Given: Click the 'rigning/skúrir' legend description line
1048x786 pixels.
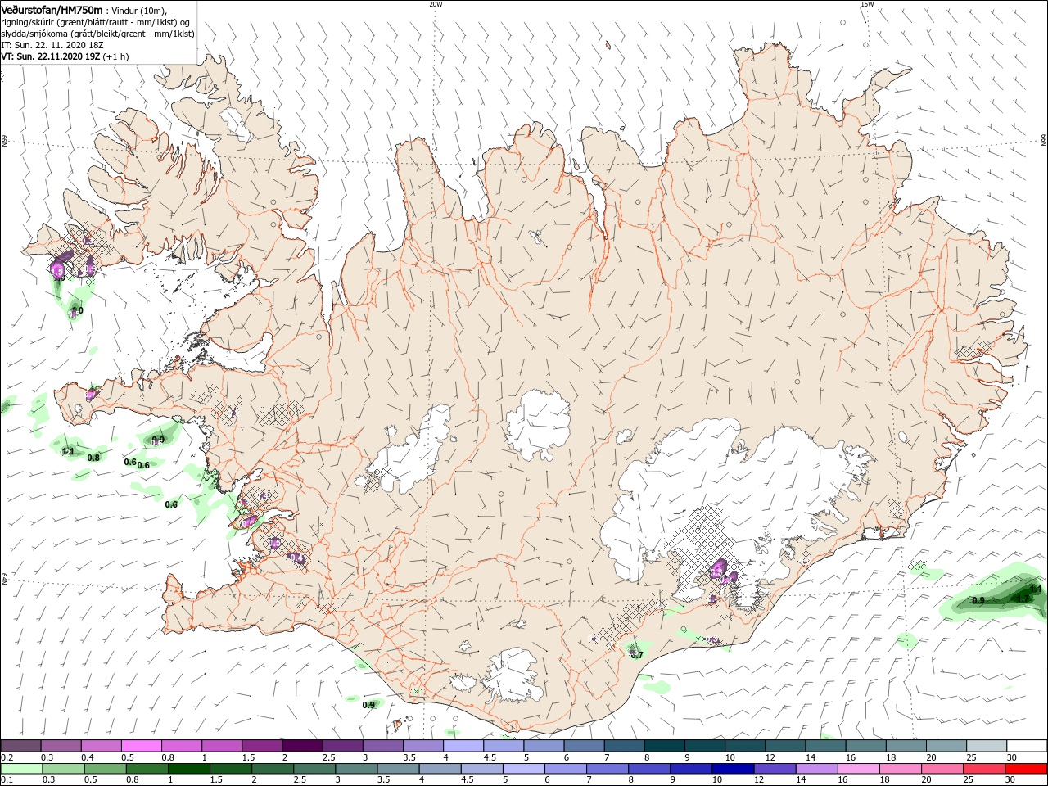Looking at the screenshot, I should [x=96, y=22].
